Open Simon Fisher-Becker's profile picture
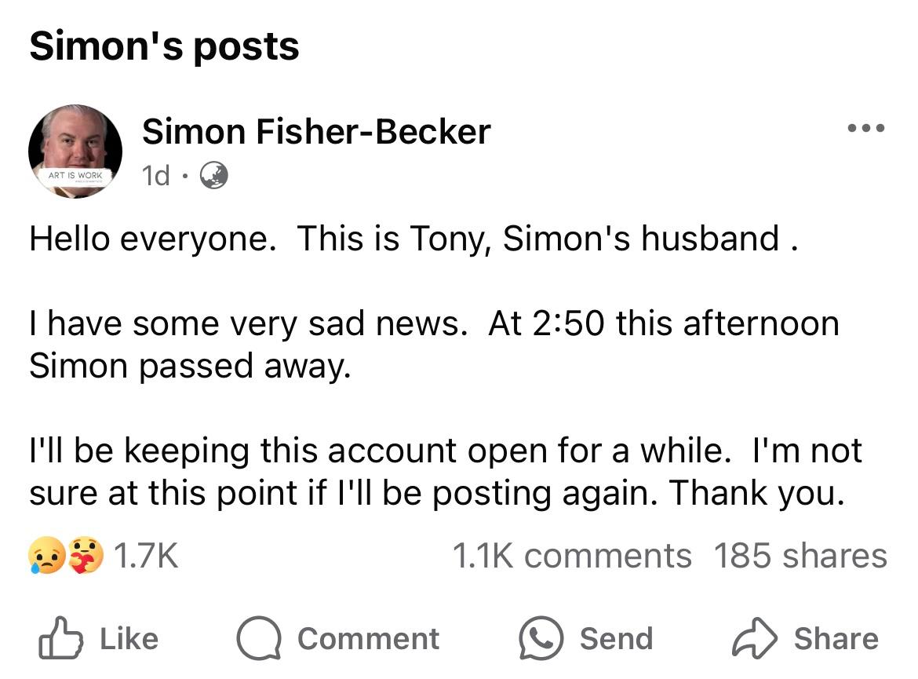The height and width of the screenshot is (679, 918). tap(75, 151)
